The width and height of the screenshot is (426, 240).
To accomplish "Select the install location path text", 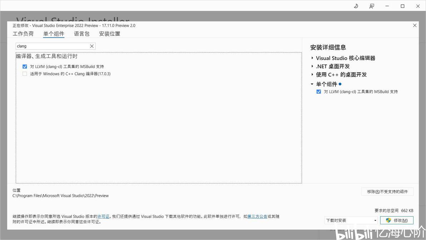I will 61,196.
